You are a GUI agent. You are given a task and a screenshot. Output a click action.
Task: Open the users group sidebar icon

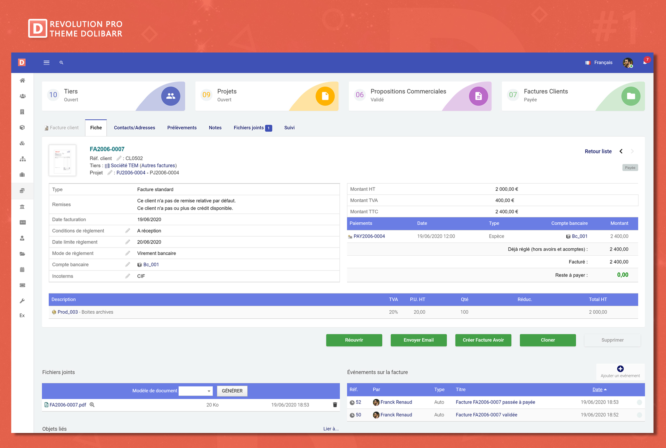point(22,96)
